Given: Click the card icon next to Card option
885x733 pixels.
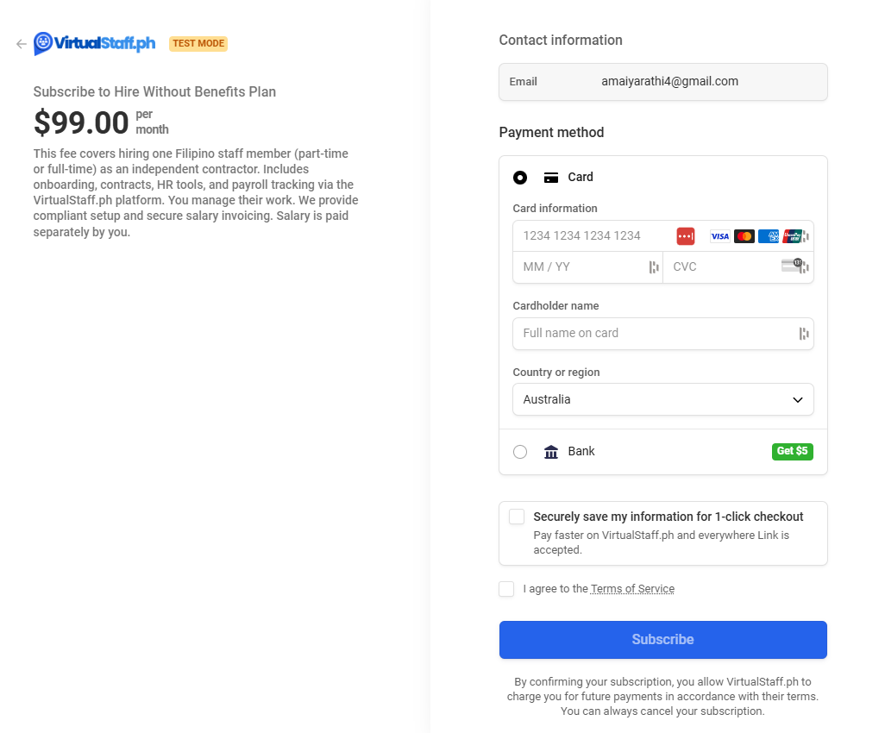Looking at the screenshot, I should point(550,177).
